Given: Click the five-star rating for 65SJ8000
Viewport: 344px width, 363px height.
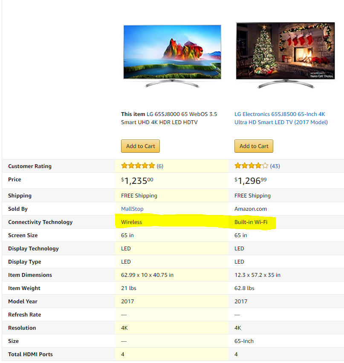Looking at the screenshot, I should point(138,166).
